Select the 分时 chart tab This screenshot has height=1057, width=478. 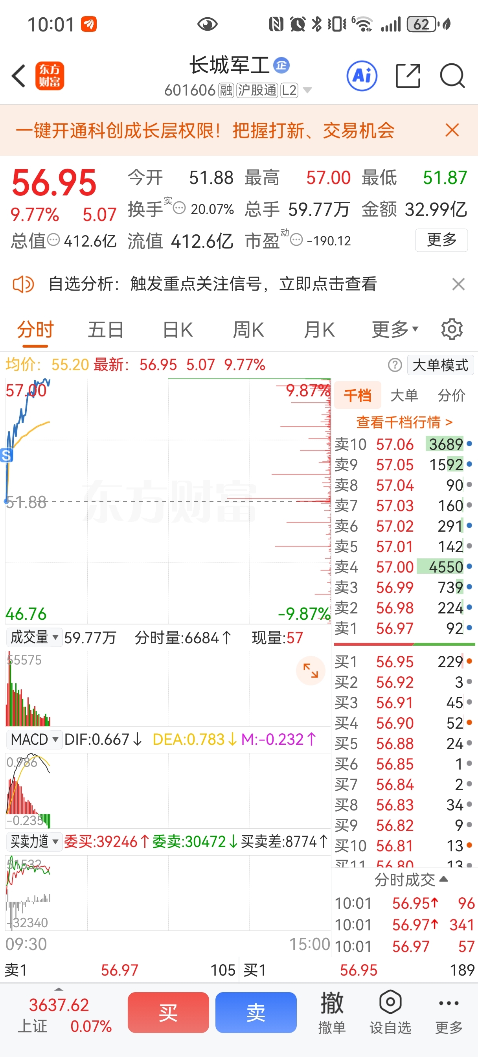point(35,330)
